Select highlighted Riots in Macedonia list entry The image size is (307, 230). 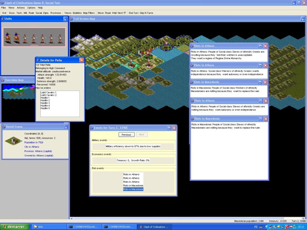pos(133,189)
